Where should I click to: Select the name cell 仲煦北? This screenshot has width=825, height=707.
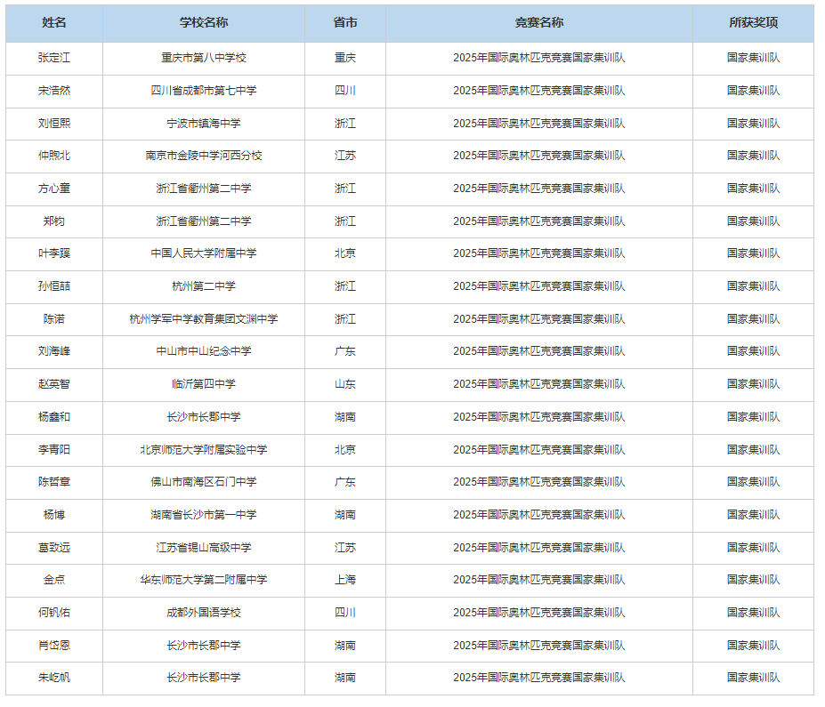click(x=54, y=156)
